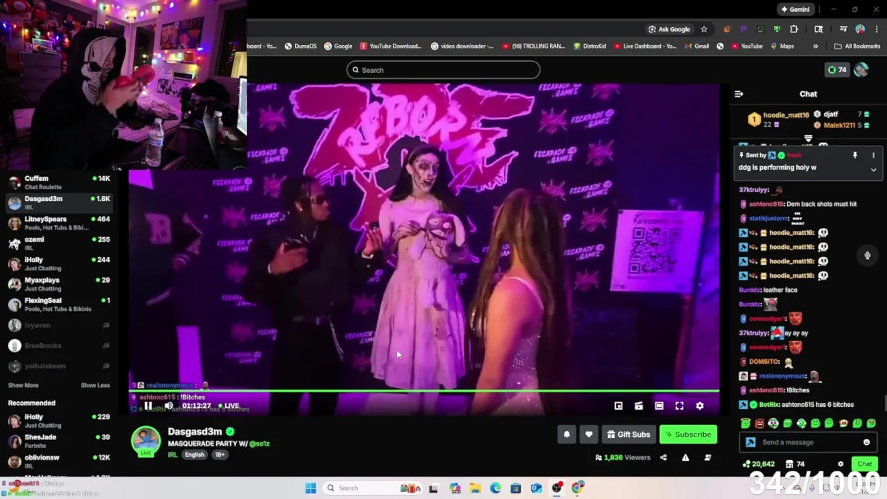Open the shop icon showing 74
The width and height of the screenshot is (887, 499).
[x=795, y=464]
